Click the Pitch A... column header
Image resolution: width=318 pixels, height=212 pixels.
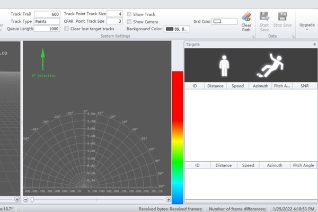(282, 86)
